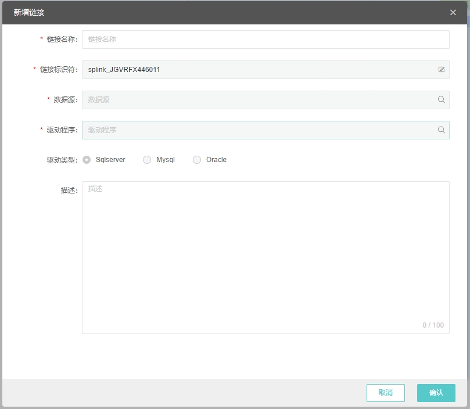470x409 pixels.
Task: Click the search icon in 驱动程序 field
Action: click(x=441, y=130)
